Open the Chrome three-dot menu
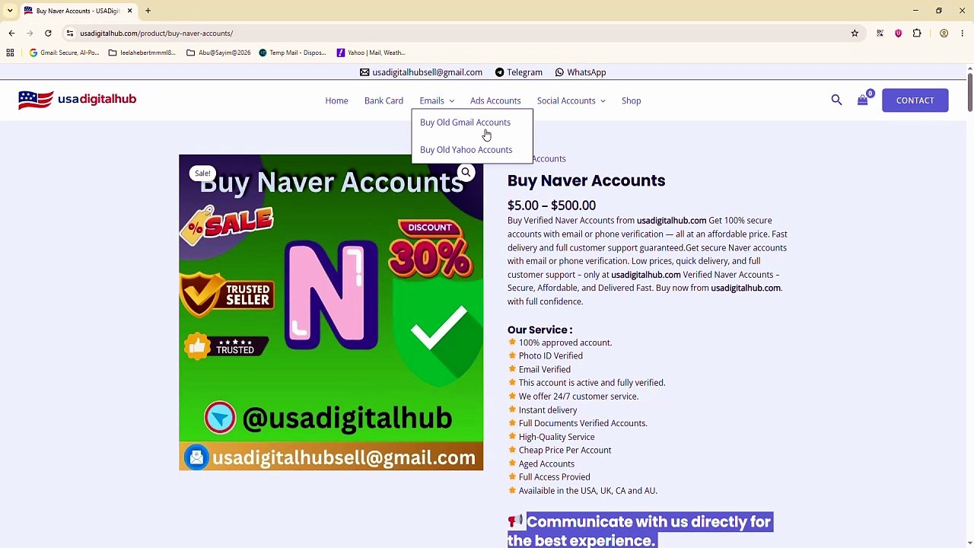This screenshot has height=548, width=974. [x=963, y=33]
